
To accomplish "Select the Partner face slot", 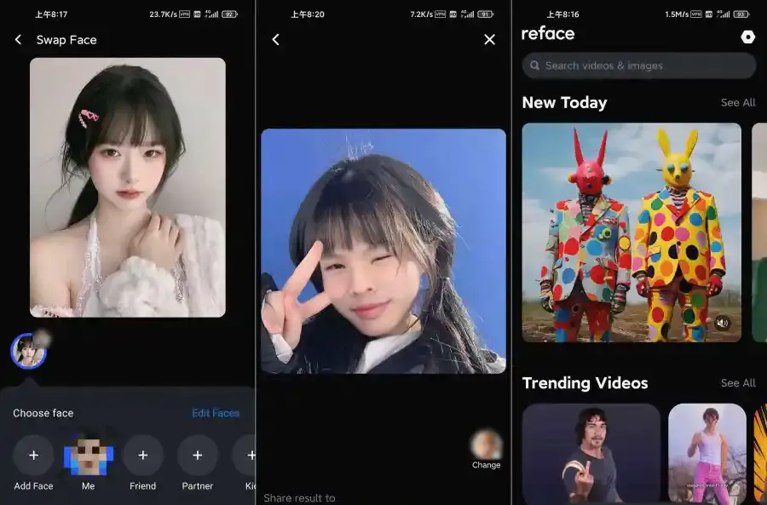I will (197, 456).
